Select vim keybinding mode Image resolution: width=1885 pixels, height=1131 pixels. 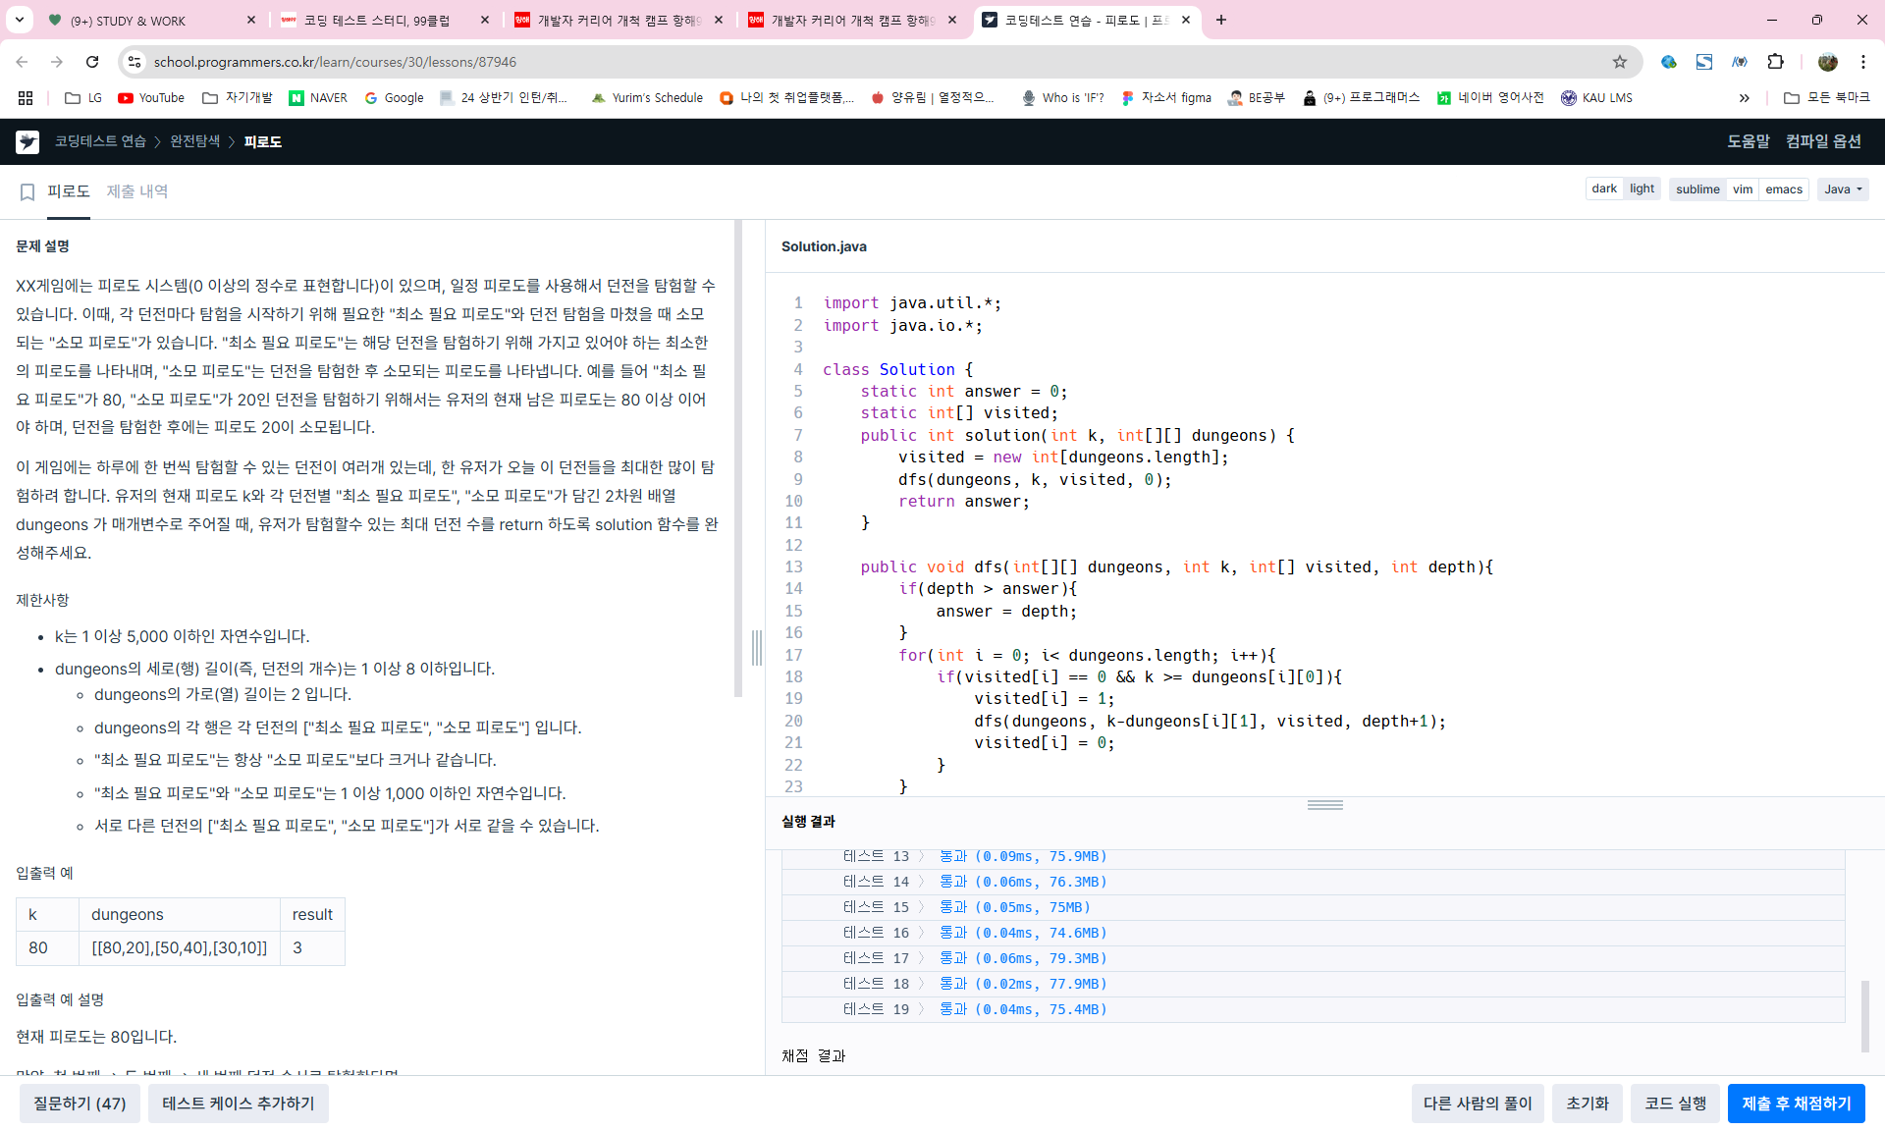(x=1743, y=189)
